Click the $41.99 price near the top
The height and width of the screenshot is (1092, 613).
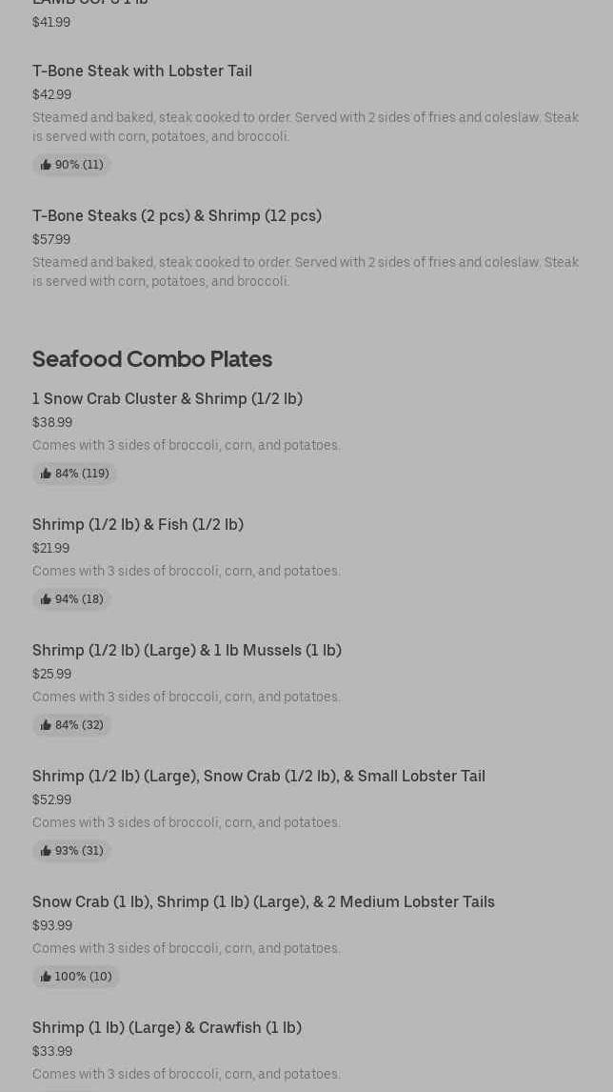[x=51, y=22]
